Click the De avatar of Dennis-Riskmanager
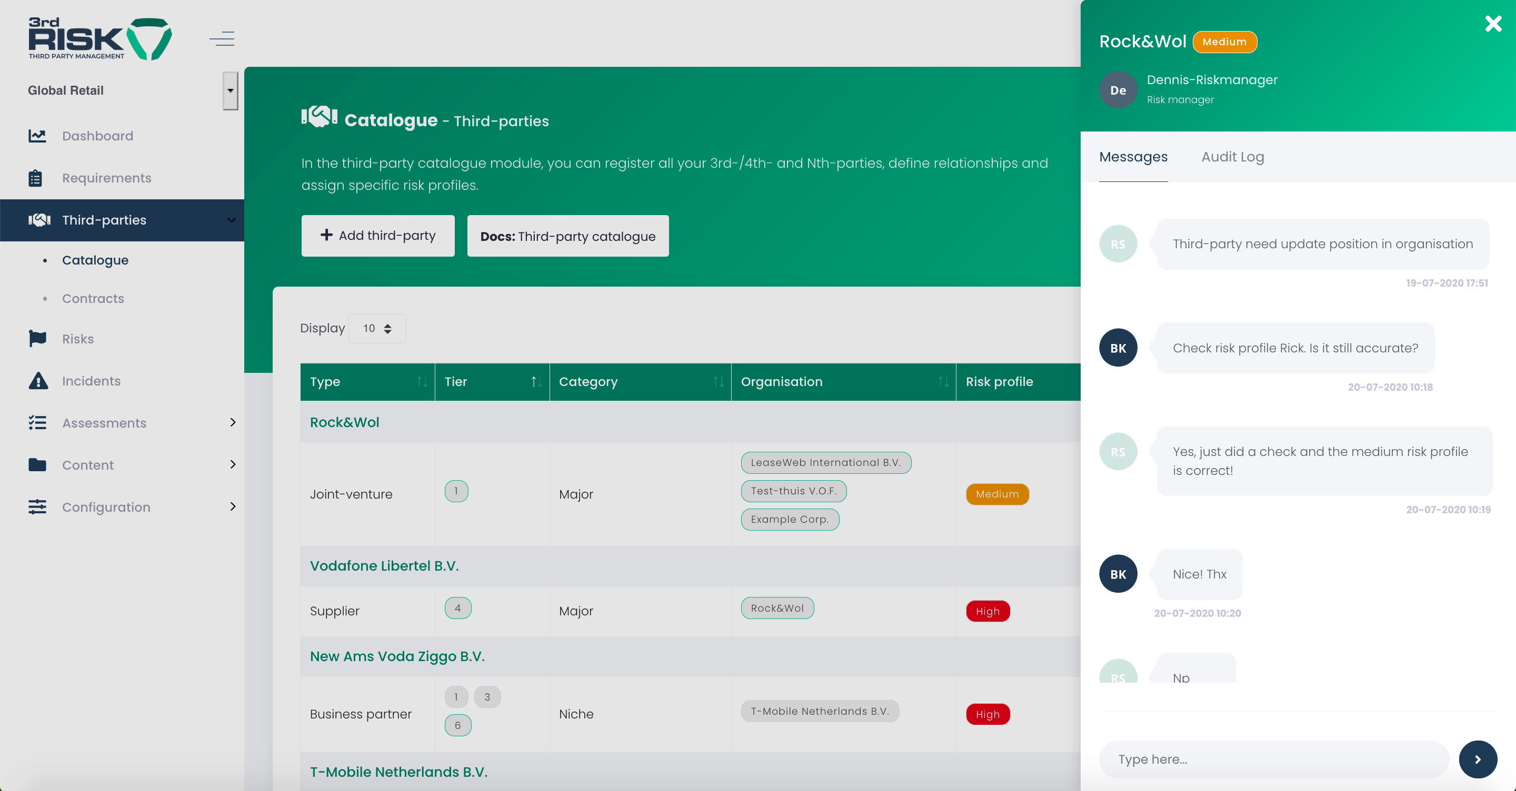 1118,90
